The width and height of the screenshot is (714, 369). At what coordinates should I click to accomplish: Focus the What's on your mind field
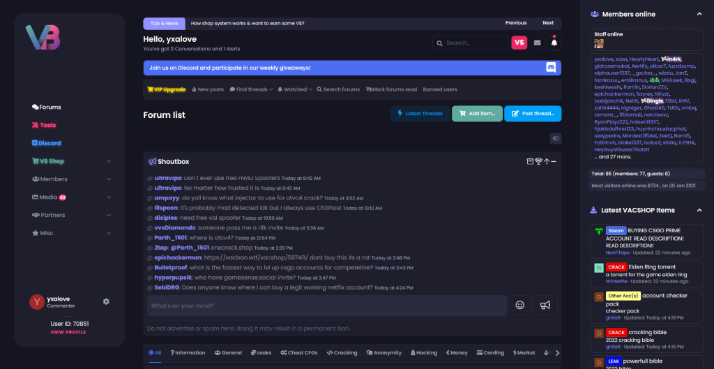[x=326, y=306]
